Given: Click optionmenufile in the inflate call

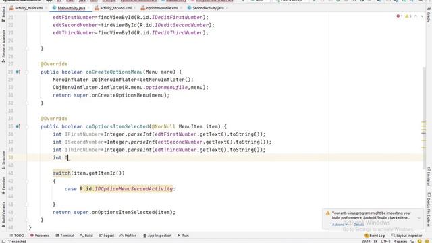Looking at the screenshot, I should (167, 88).
